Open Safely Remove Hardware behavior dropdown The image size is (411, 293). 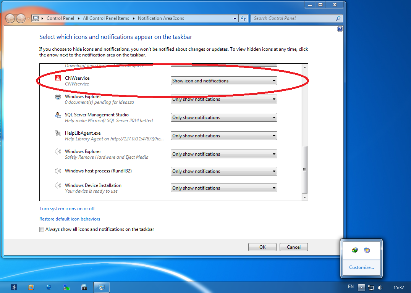(x=224, y=154)
